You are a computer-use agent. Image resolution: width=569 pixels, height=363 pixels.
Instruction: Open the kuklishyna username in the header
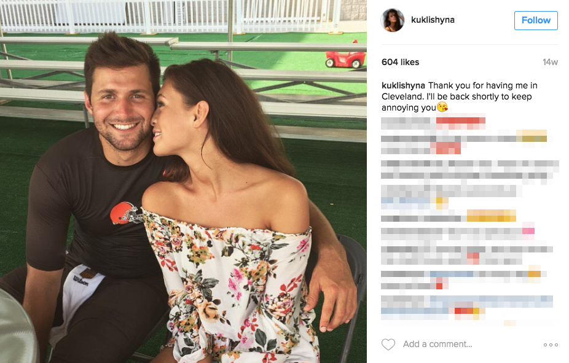433,20
